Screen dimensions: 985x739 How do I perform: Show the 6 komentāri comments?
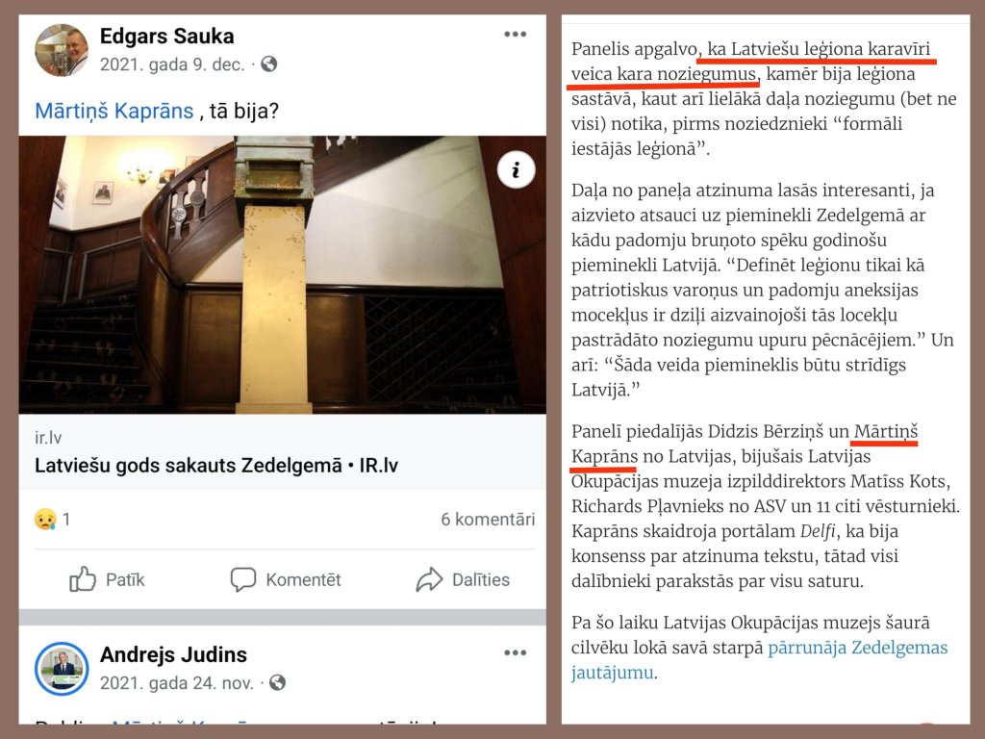[x=488, y=519]
